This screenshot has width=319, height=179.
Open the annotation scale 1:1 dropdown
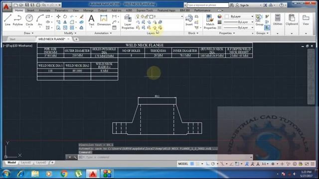pyautogui.click(x=265, y=164)
